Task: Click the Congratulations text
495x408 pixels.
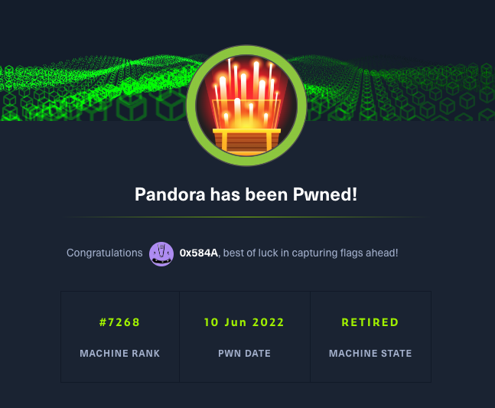Action: [x=105, y=253]
